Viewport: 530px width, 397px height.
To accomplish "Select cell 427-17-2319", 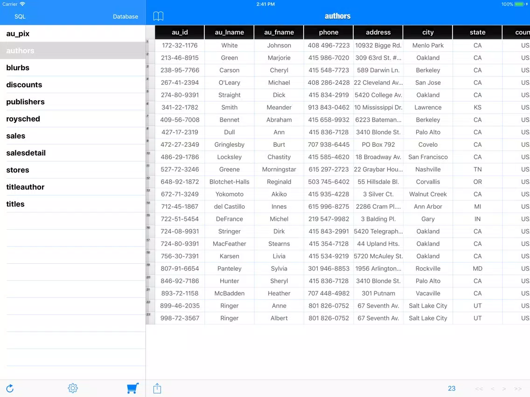I will click(180, 132).
